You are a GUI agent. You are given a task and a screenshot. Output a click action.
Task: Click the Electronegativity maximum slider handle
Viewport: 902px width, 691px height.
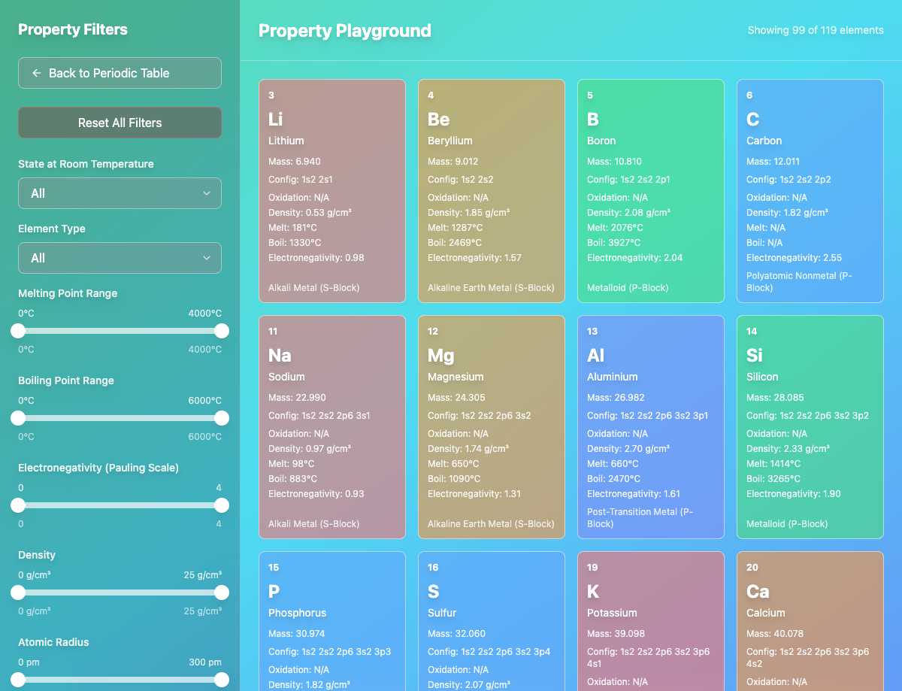point(222,505)
